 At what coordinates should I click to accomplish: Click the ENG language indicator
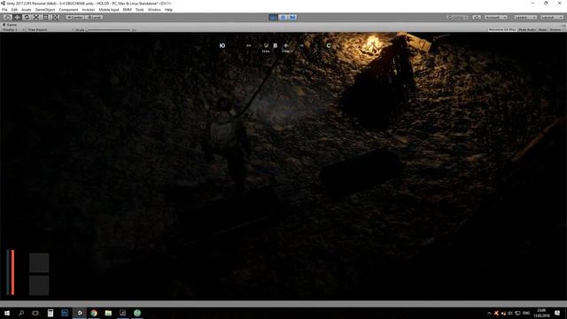click(526, 313)
